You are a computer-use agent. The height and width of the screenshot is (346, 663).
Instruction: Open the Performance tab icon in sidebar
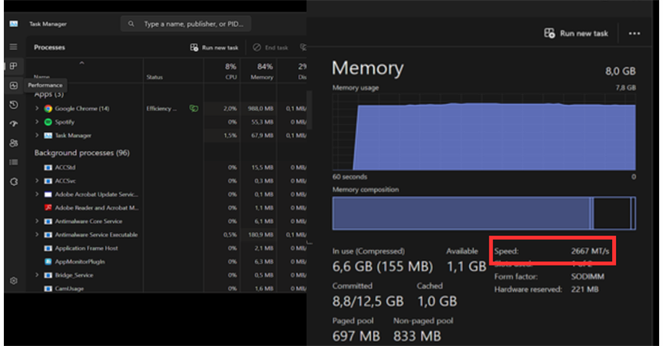click(13, 85)
